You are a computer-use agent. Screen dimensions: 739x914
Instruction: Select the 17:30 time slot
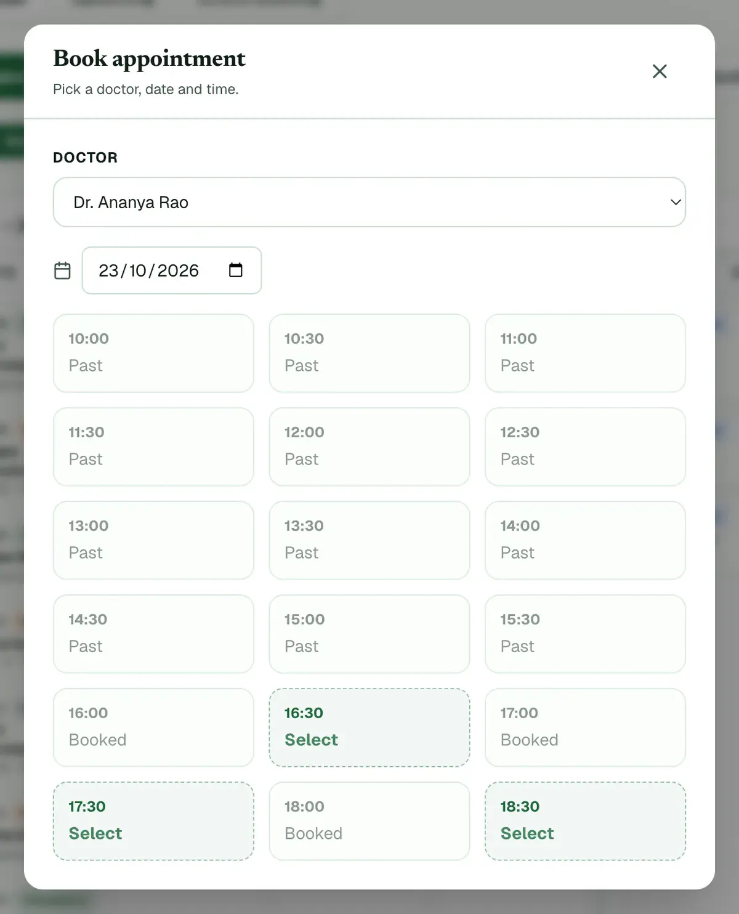pos(153,821)
